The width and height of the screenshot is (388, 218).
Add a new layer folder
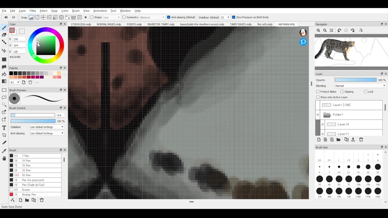coord(338,140)
